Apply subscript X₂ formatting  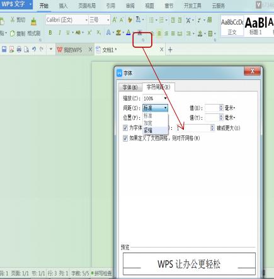99,33
